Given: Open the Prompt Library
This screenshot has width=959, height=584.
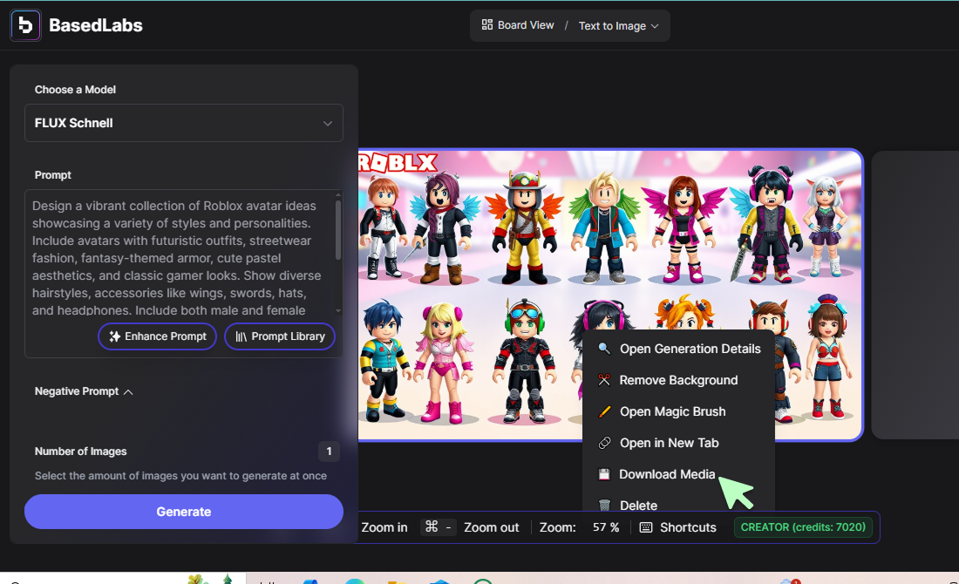Looking at the screenshot, I should pyautogui.click(x=280, y=336).
